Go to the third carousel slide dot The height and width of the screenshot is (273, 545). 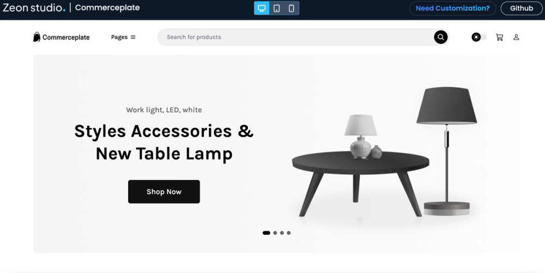(x=282, y=233)
